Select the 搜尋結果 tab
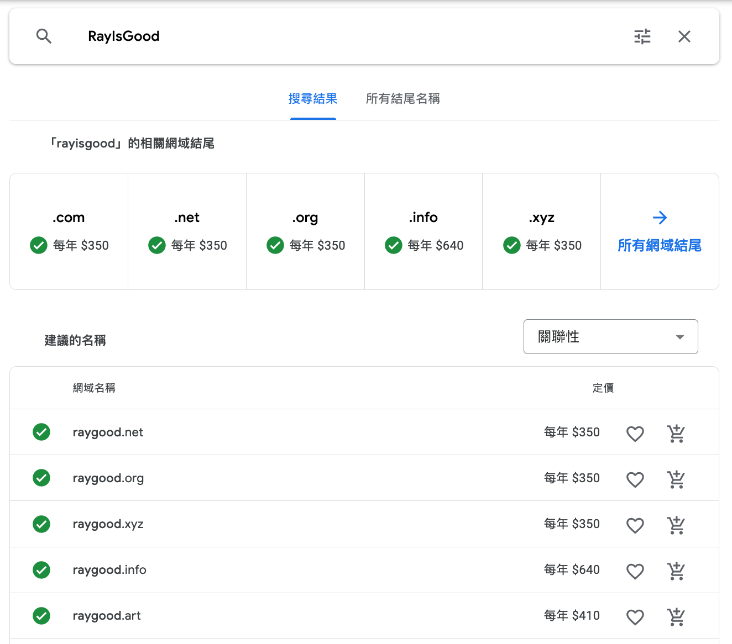The image size is (732, 644). pyautogui.click(x=313, y=99)
